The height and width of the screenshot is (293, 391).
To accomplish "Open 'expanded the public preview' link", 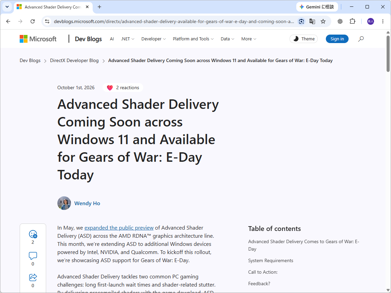I will click(119, 228).
